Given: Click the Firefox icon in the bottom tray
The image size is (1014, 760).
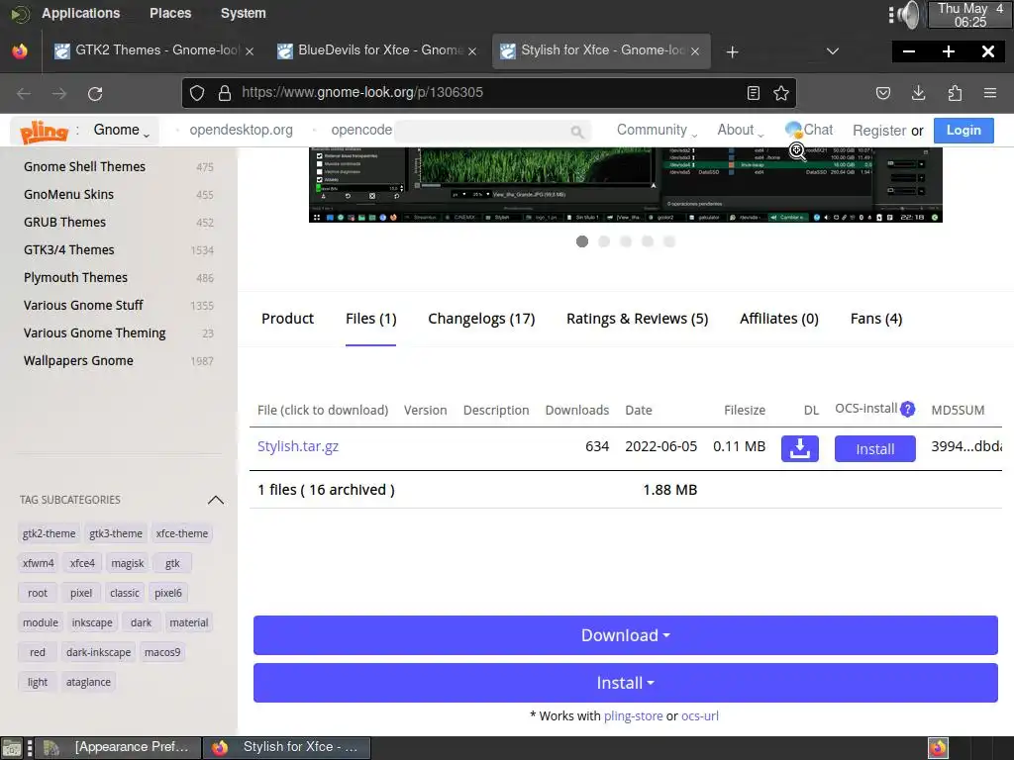Looking at the screenshot, I should pos(939,748).
